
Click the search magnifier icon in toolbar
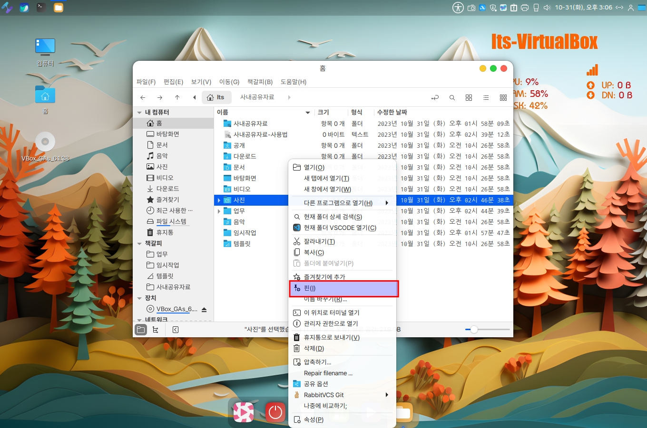(x=452, y=97)
